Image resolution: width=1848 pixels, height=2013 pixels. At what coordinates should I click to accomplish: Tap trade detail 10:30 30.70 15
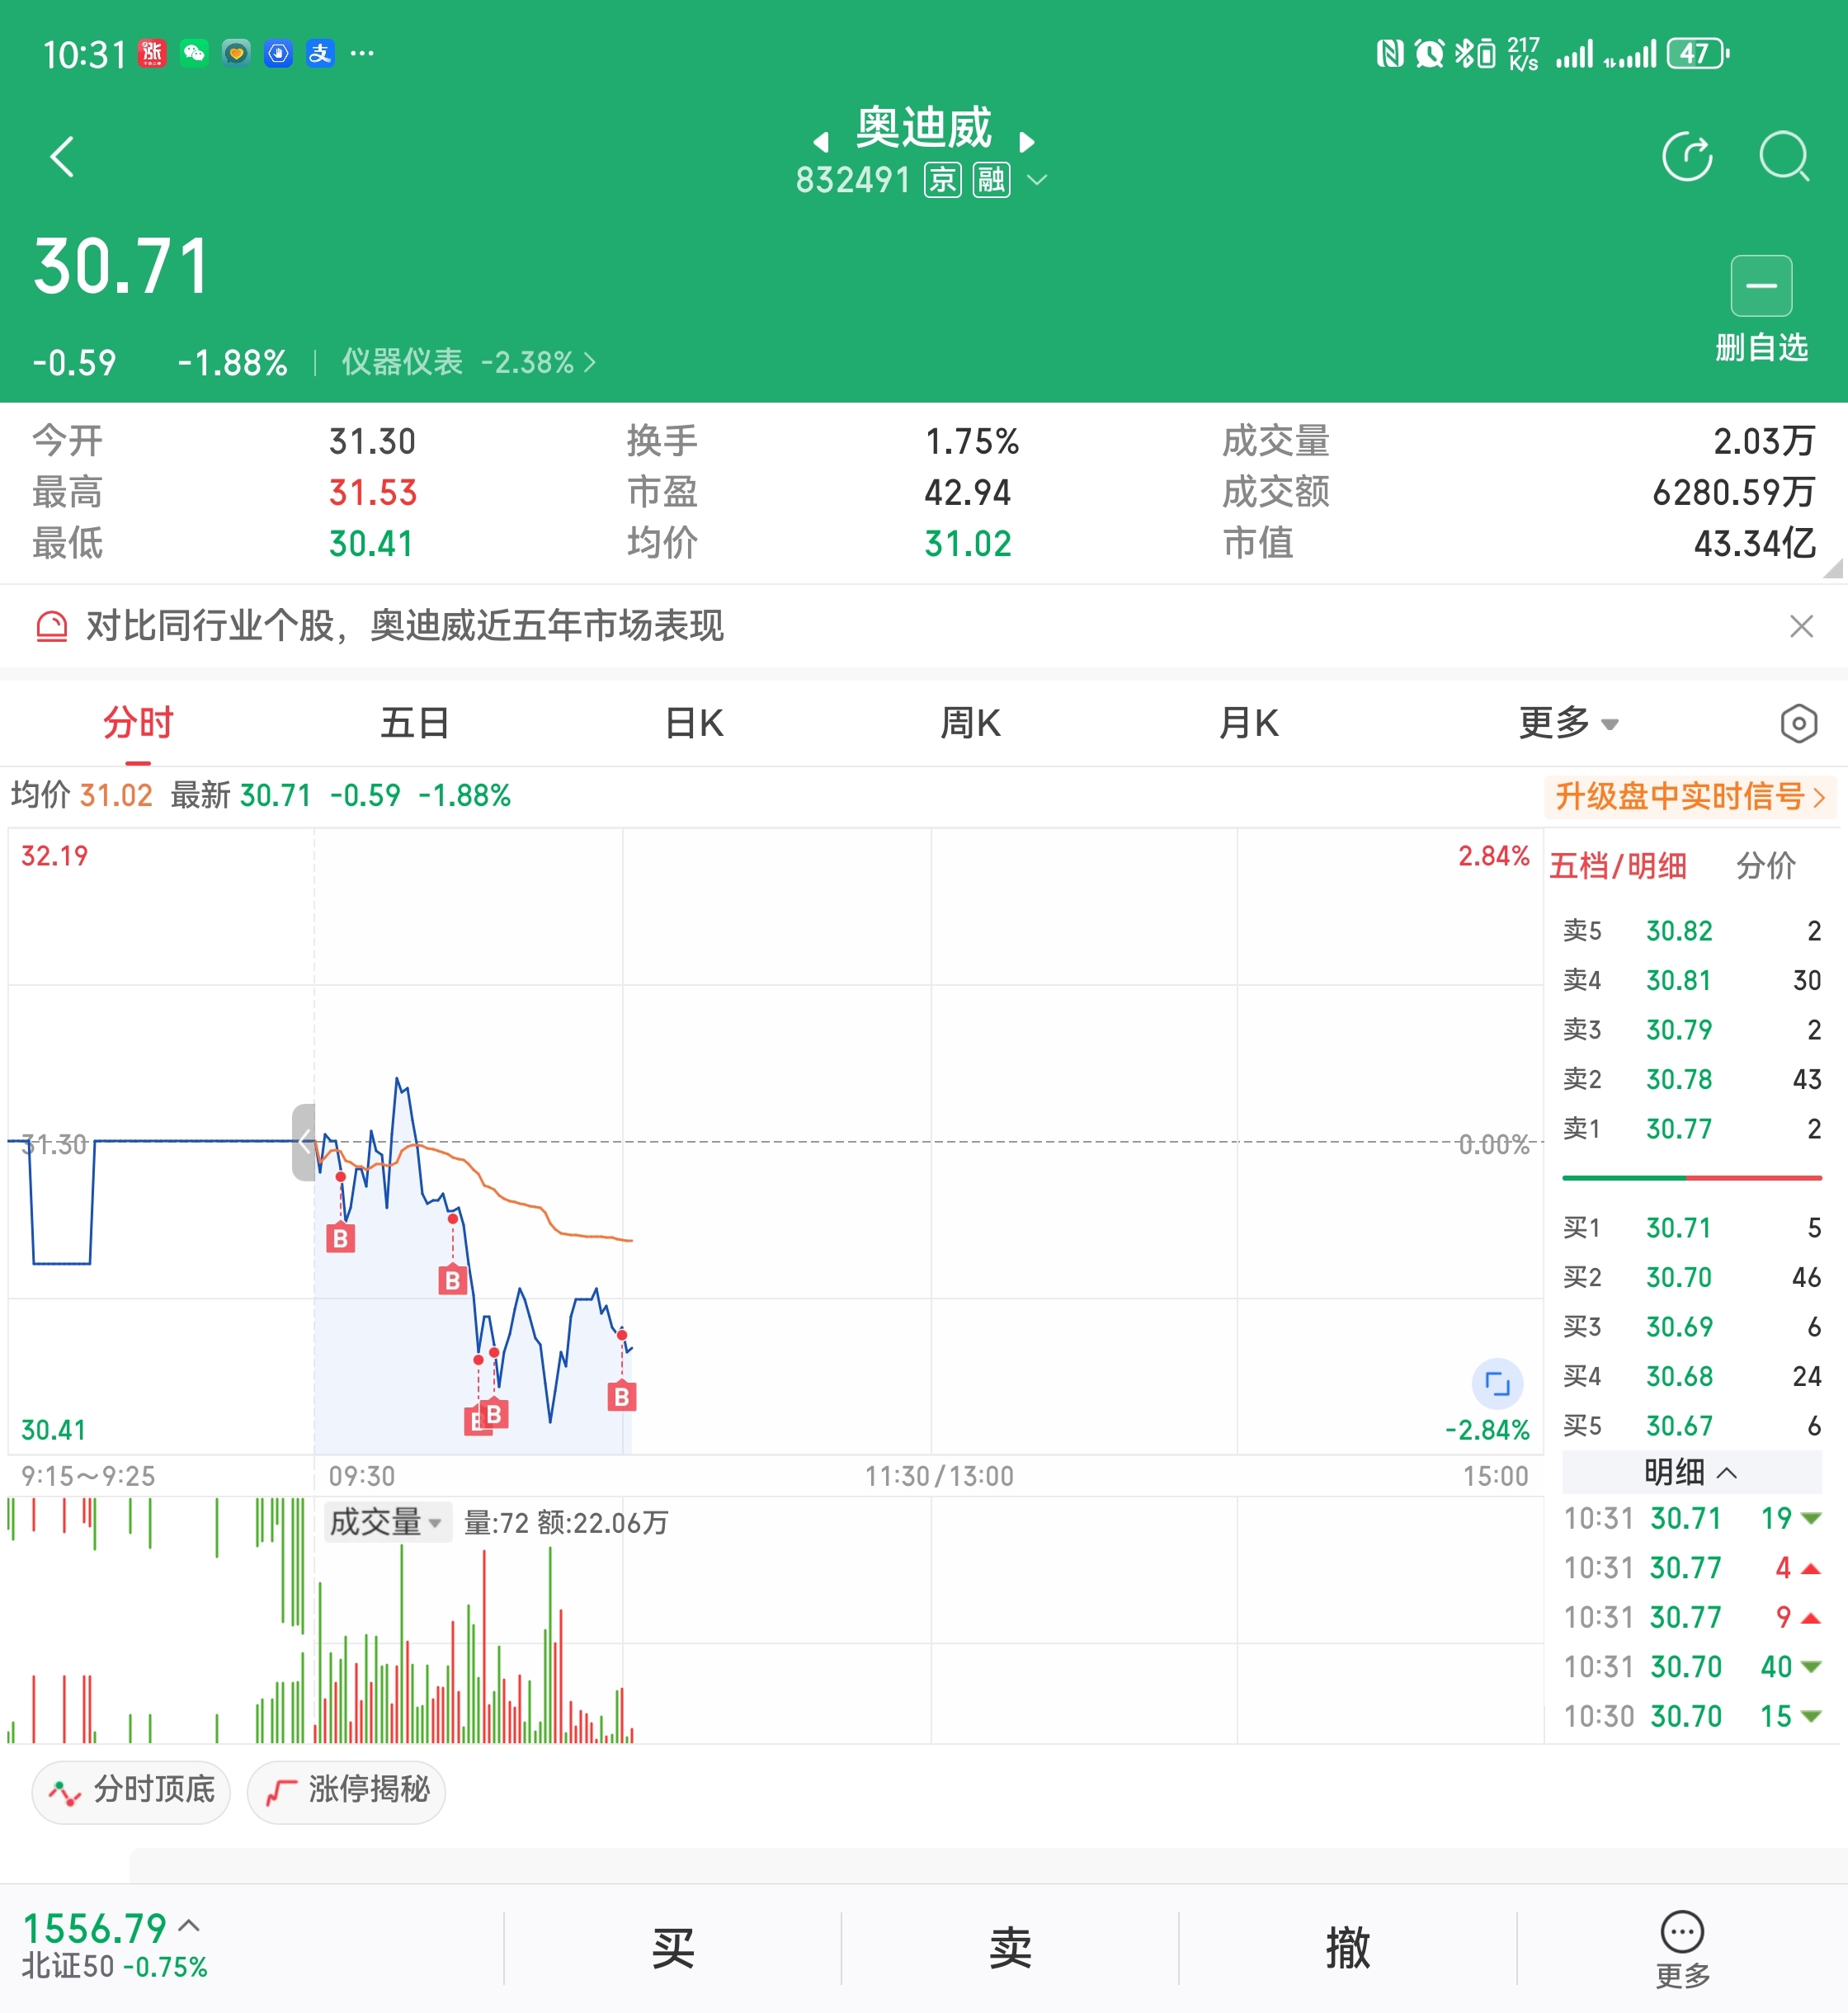tap(1693, 1716)
